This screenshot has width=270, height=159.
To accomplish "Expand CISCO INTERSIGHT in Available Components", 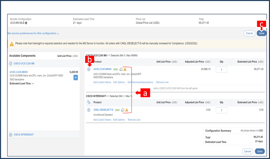I will [11, 135].
